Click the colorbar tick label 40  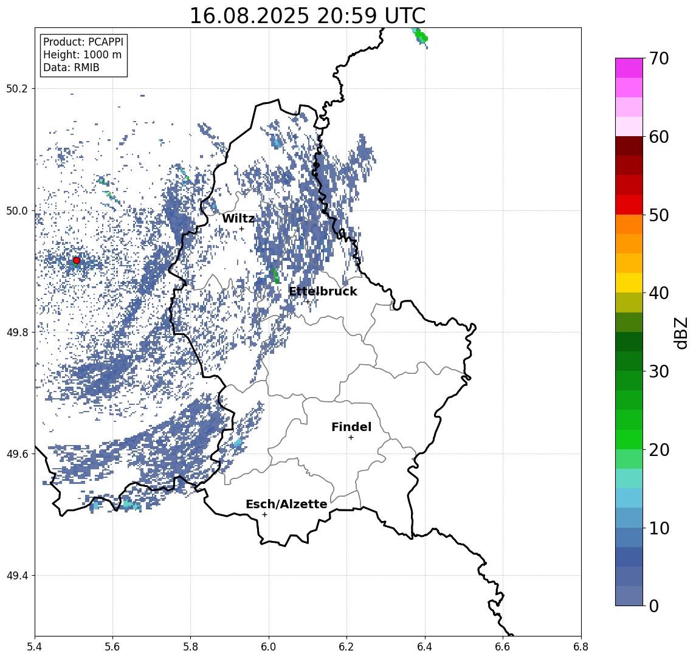(x=658, y=292)
